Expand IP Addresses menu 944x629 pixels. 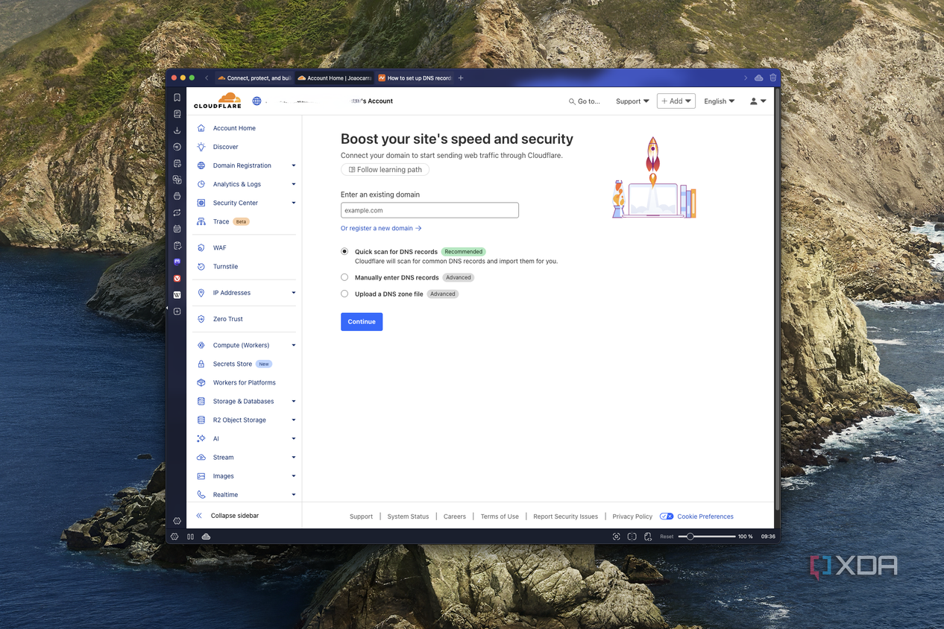(x=247, y=293)
